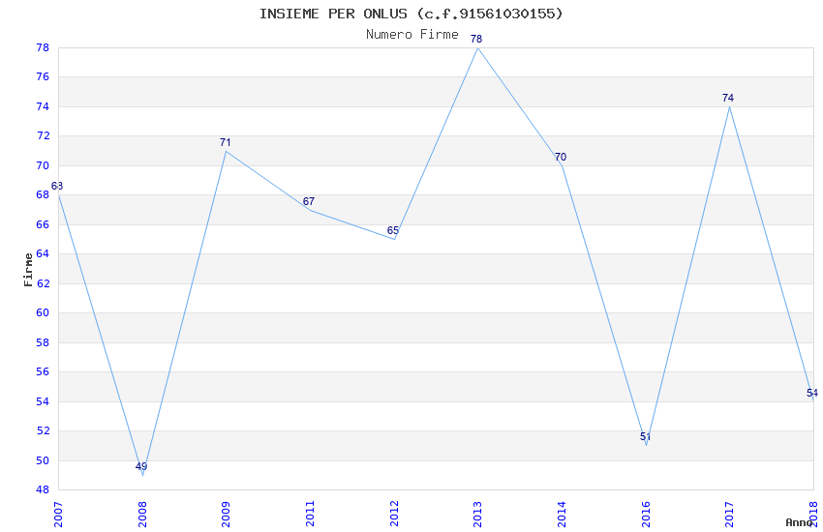Screen dimensions: 823x532
Task: Click y-axis tick value 62
Action: click(x=43, y=283)
